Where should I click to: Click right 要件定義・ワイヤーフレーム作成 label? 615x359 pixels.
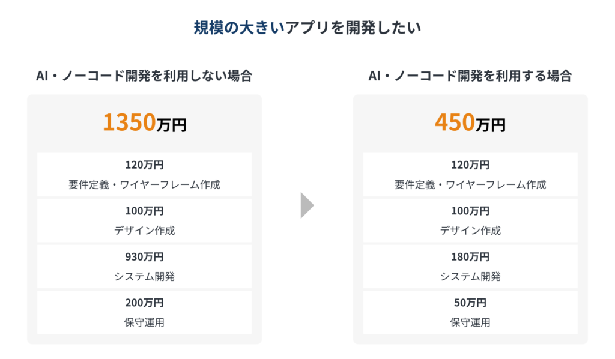pyautogui.click(x=470, y=184)
